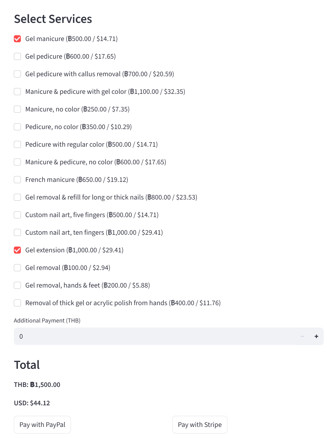Check Custom nail art, ten fingers
Screen dimensions: 327x438
[x=17, y=232]
